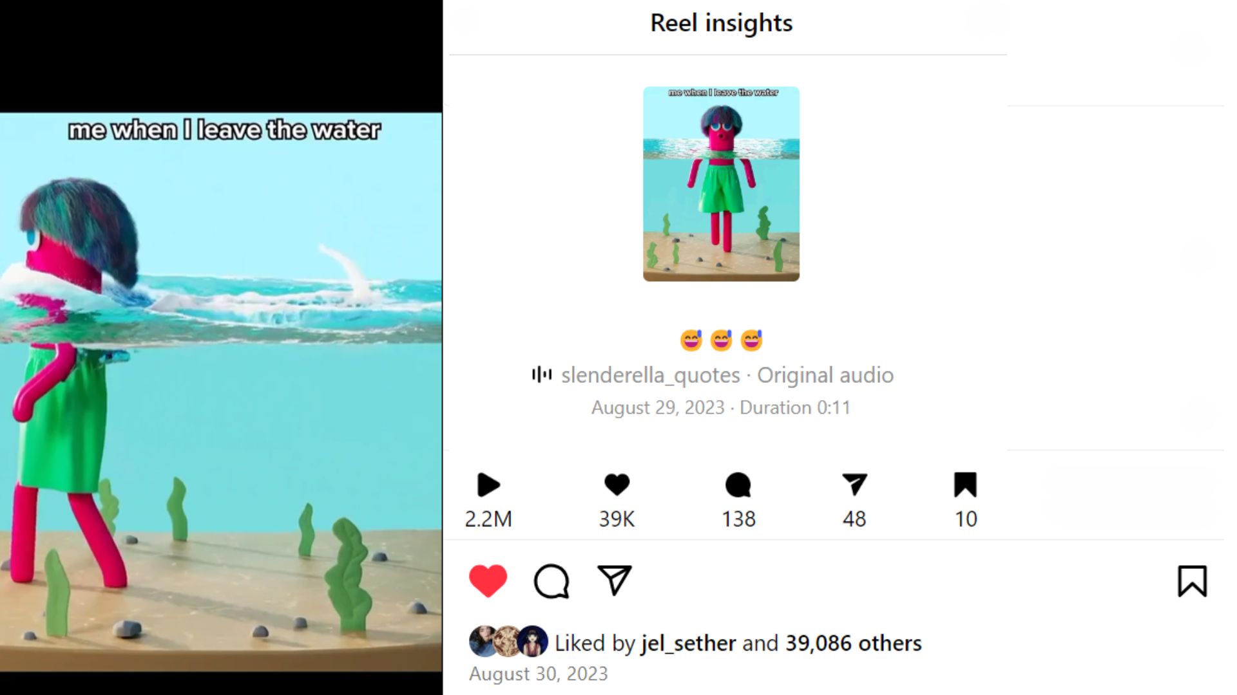The height and width of the screenshot is (695, 1237).
Task: Click the 2.2M plays count
Action: [488, 519]
